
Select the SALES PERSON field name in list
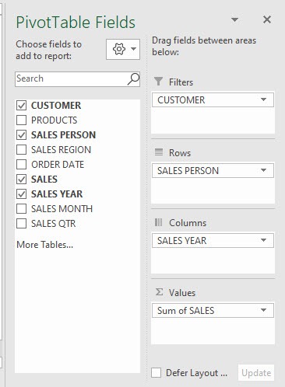pyautogui.click(x=64, y=135)
